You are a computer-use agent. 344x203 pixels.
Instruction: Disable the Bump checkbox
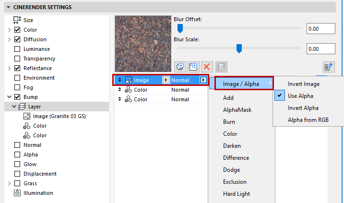click(x=17, y=97)
